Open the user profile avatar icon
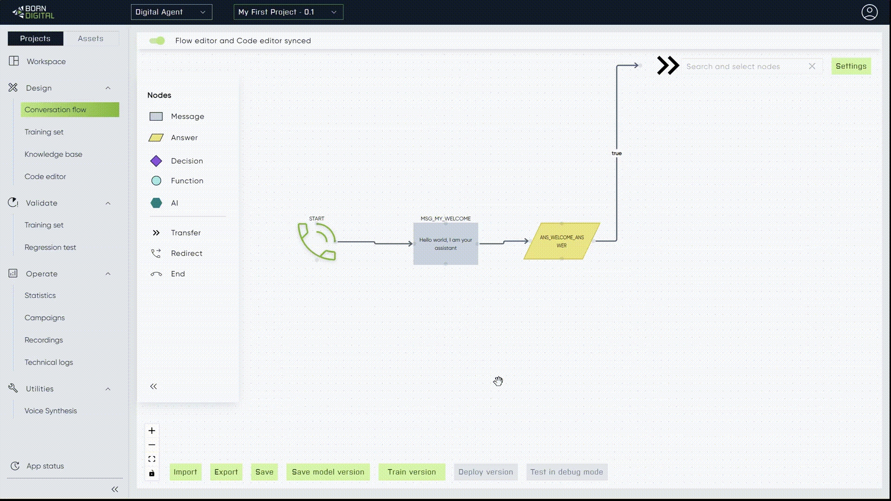The image size is (891, 501). click(x=869, y=12)
